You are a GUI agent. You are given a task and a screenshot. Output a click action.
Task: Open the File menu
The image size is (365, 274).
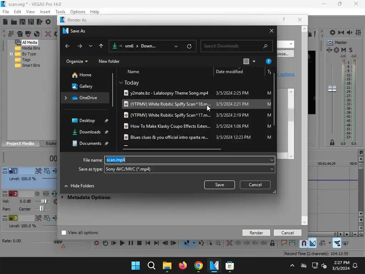tap(6, 12)
